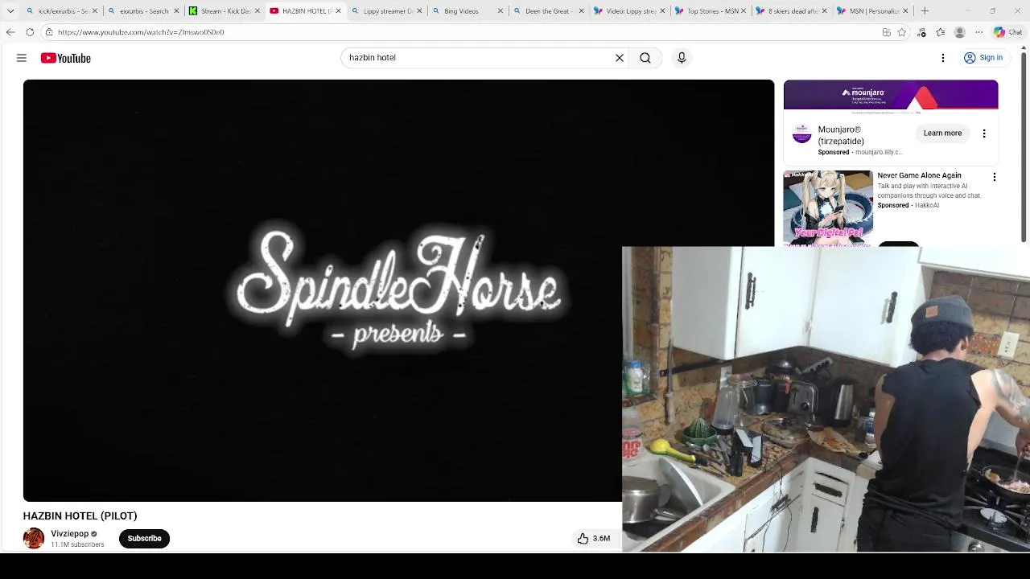Open a new tab with plus button

925,11
